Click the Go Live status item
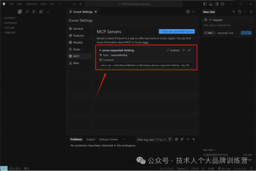Image resolution: width=256 pixels, height=171 pixels. 224,169
